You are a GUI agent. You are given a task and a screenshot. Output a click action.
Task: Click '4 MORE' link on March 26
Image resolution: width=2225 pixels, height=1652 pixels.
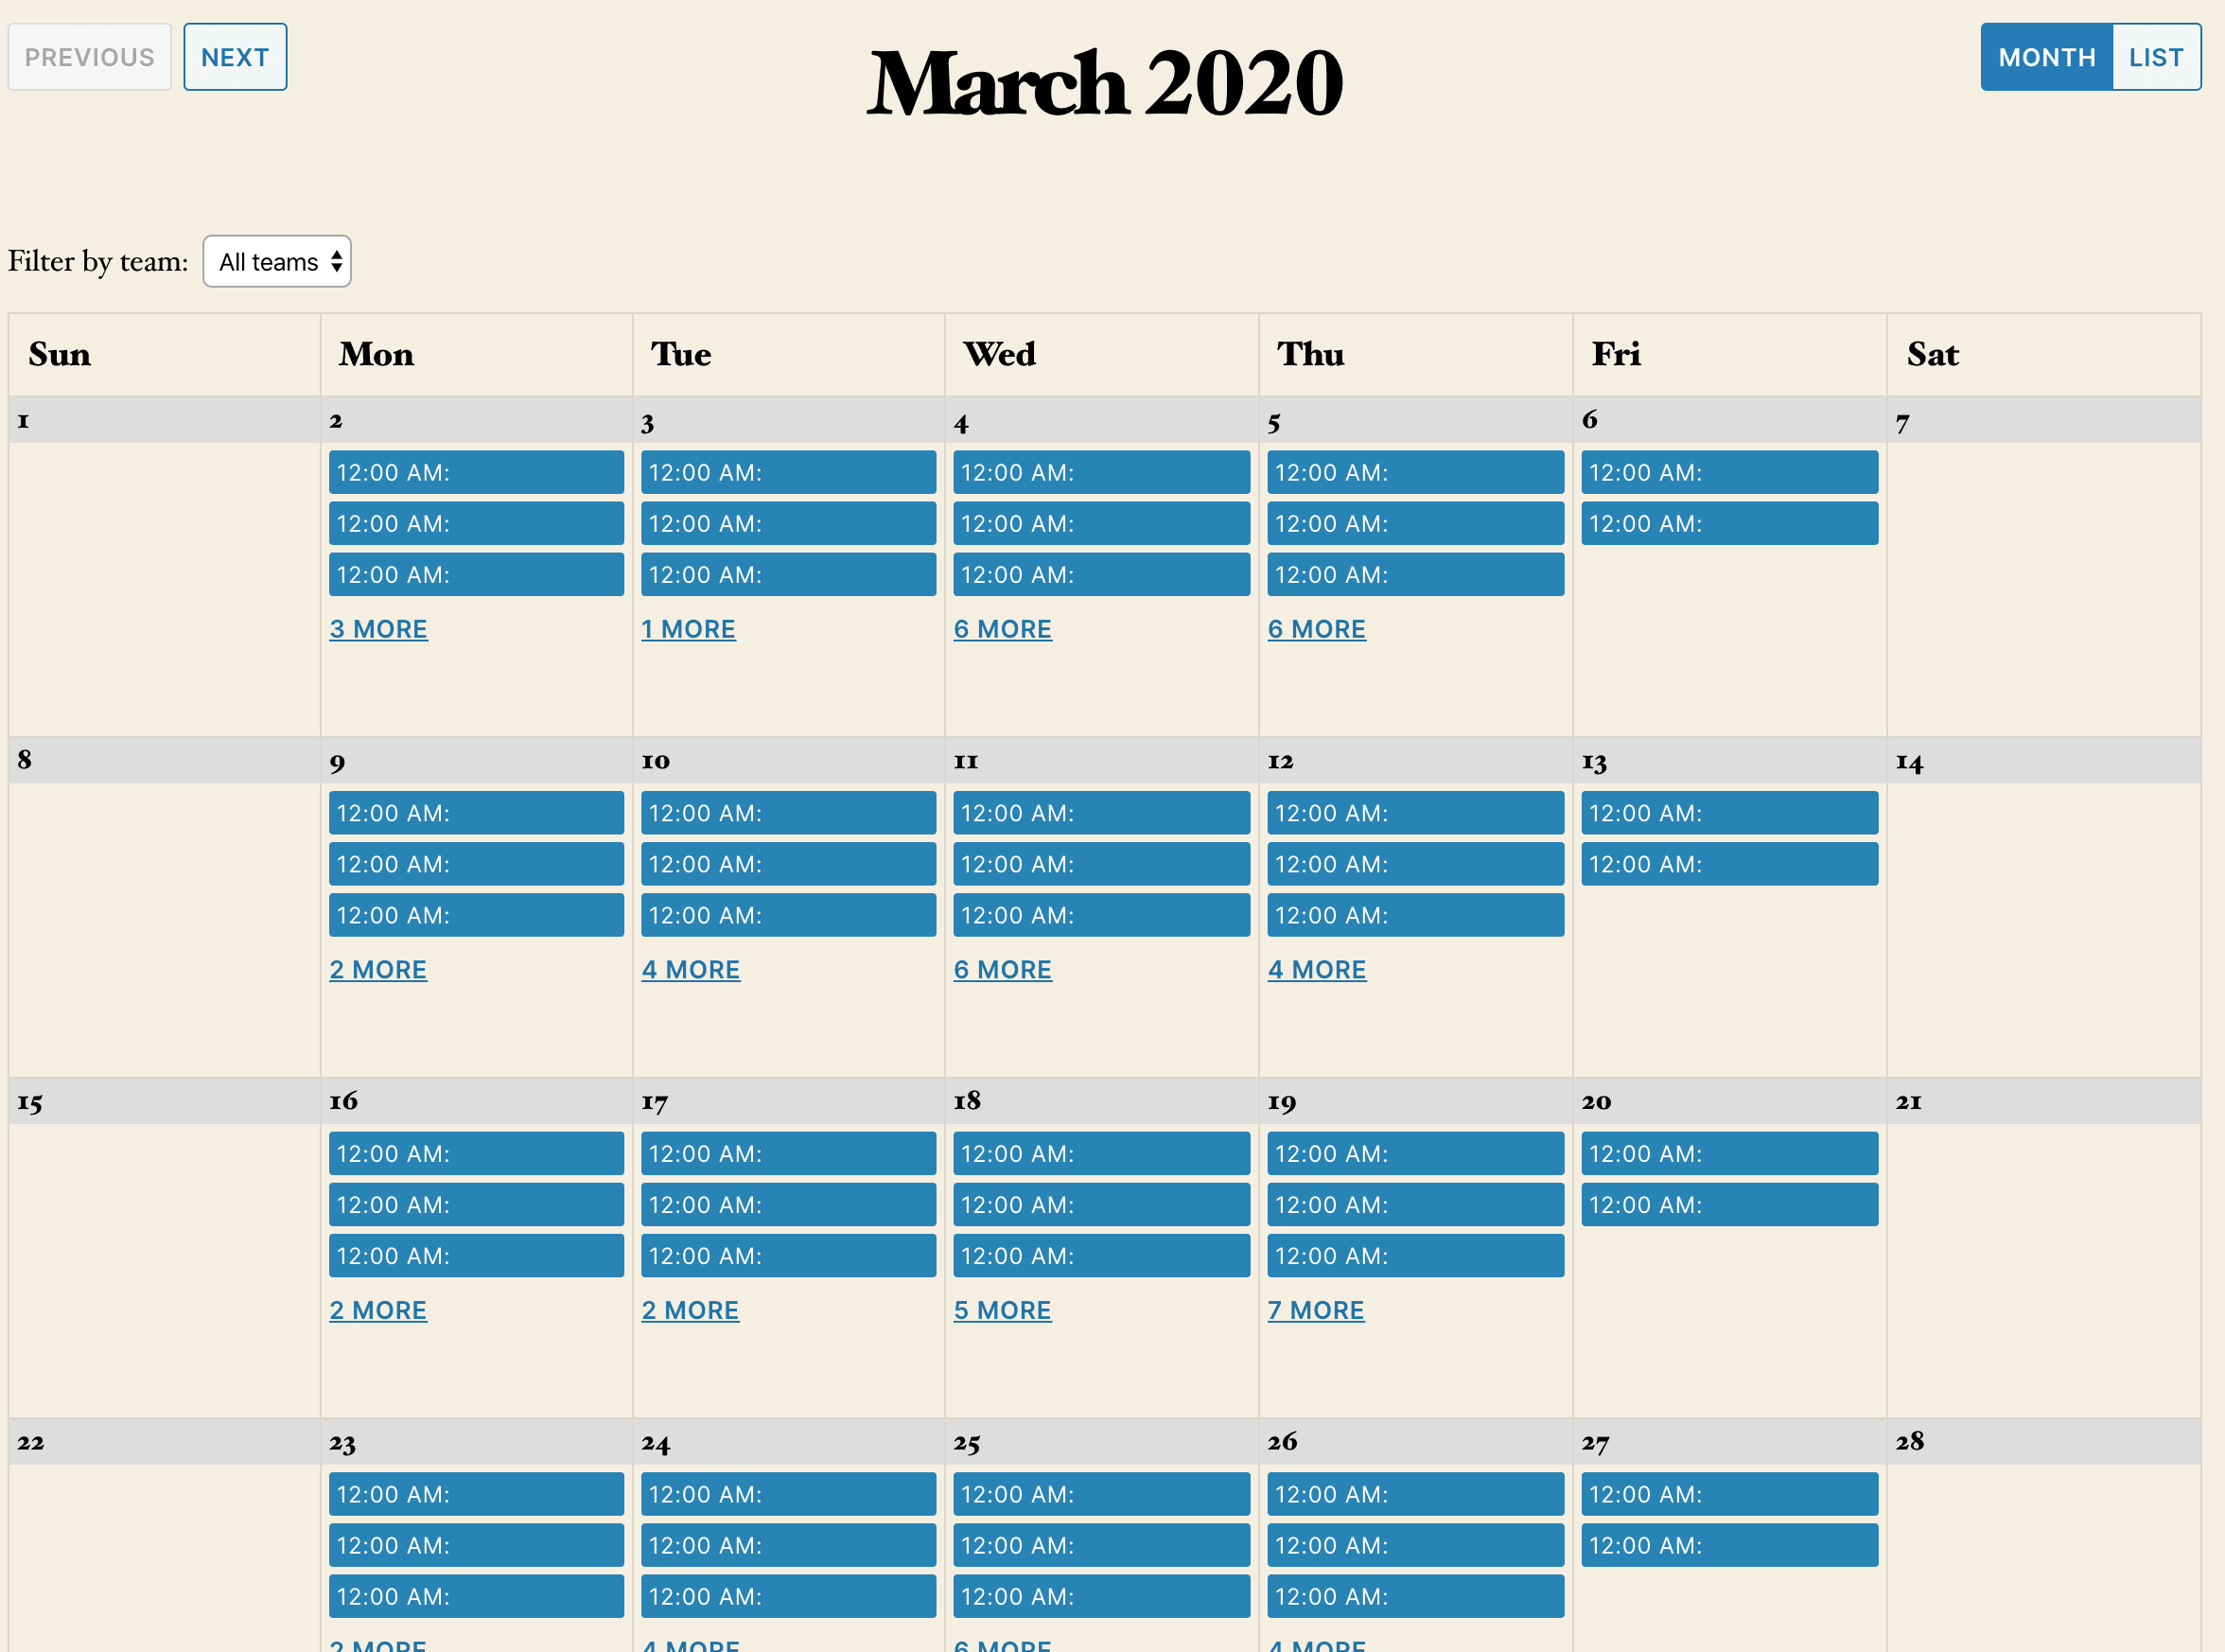coord(1318,1645)
